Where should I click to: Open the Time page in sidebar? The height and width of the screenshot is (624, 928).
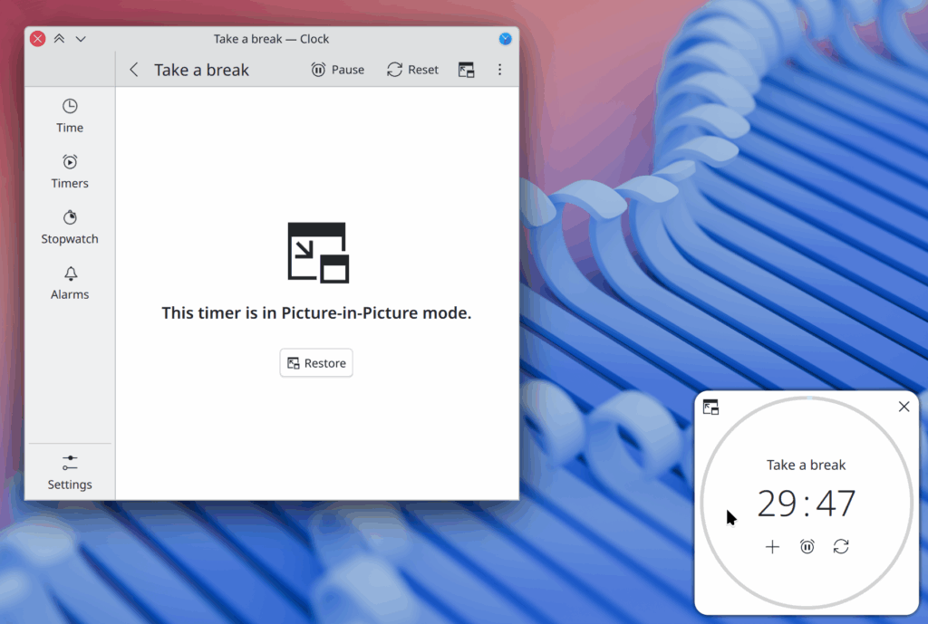(x=70, y=116)
